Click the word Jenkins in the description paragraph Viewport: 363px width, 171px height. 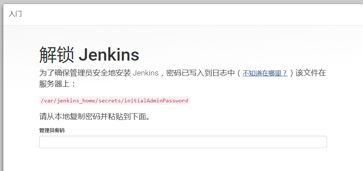point(146,73)
